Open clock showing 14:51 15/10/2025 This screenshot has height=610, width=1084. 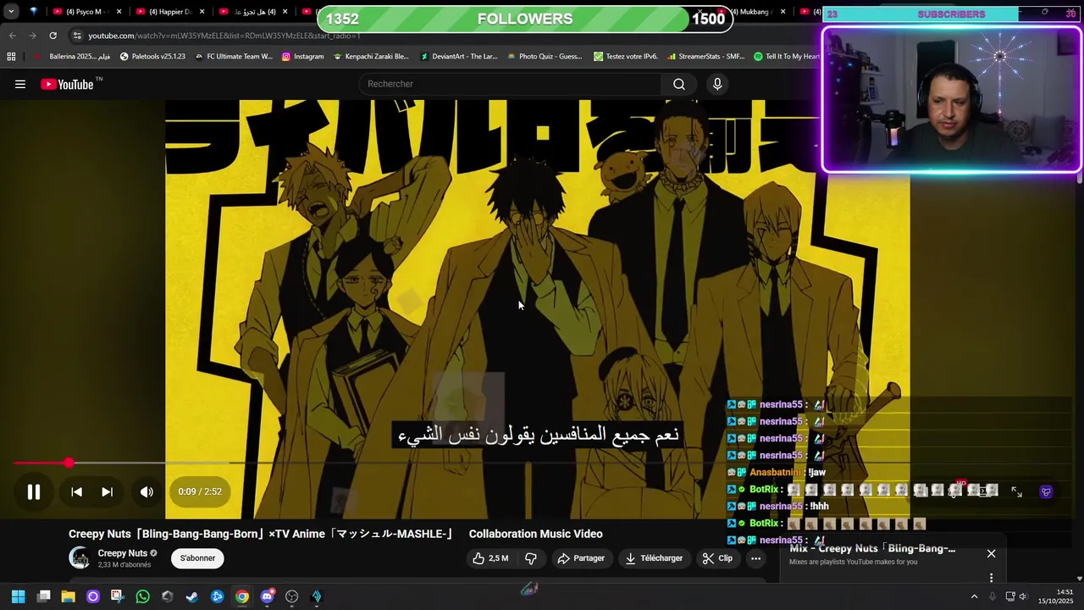[x=1055, y=596]
